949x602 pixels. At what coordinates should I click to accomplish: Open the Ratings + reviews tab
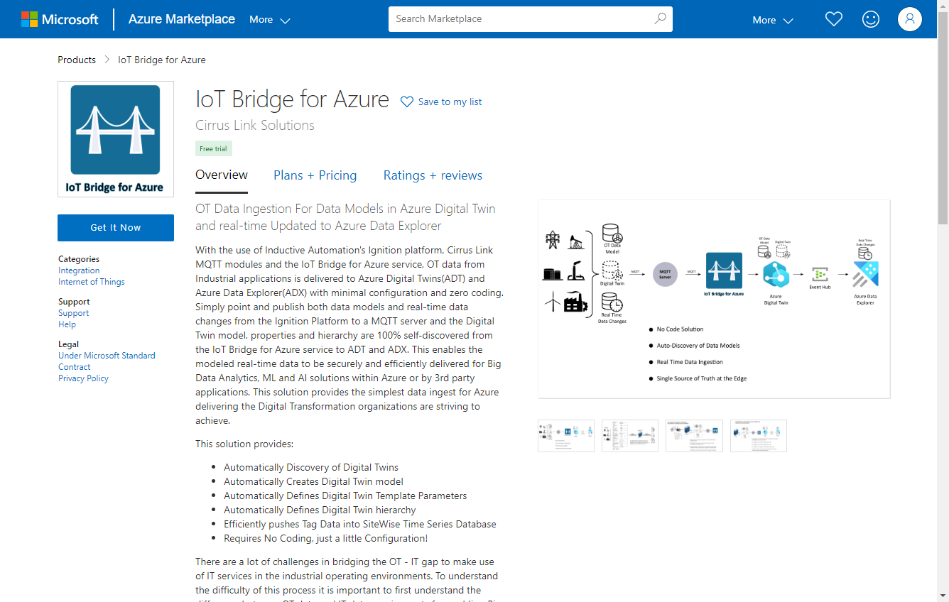pyautogui.click(x=433, y=175)
